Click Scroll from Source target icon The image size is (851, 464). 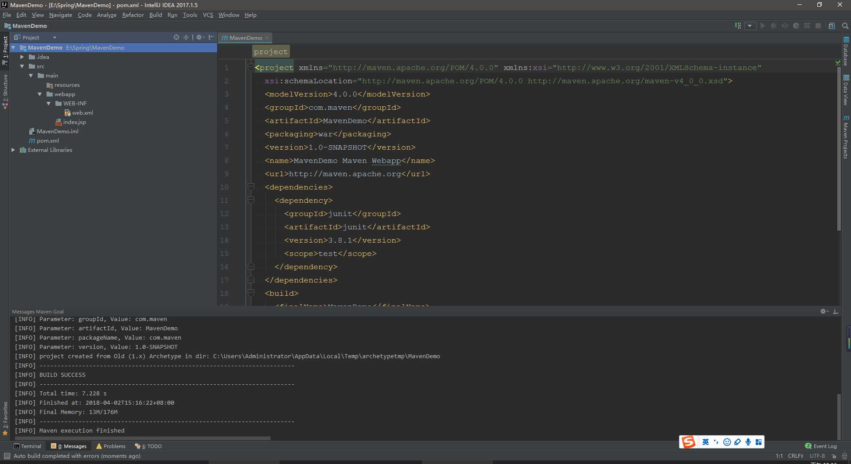coord(176,37)
